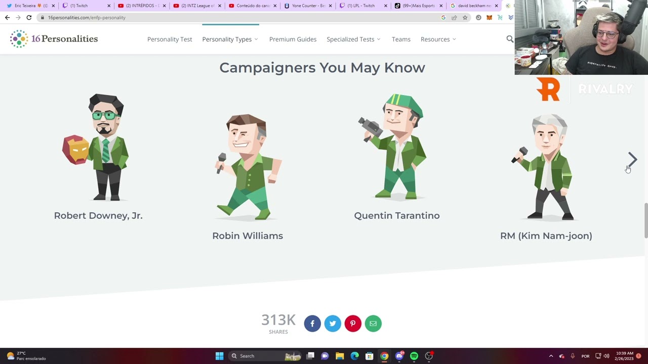The image size is (648, 364).
Task: Click the browser back arrow
Action: tap(7, 18)
